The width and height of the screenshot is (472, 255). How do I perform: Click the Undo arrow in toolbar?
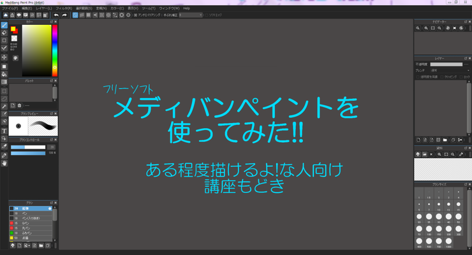(x=56, y=15)
